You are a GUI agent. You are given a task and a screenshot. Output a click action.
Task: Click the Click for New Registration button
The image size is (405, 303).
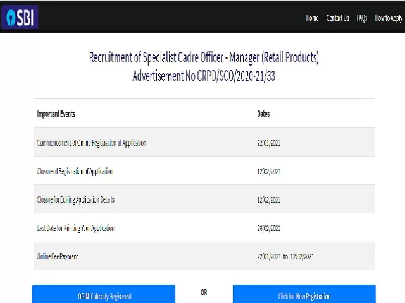pyautogui.click(x=304, y=294)
